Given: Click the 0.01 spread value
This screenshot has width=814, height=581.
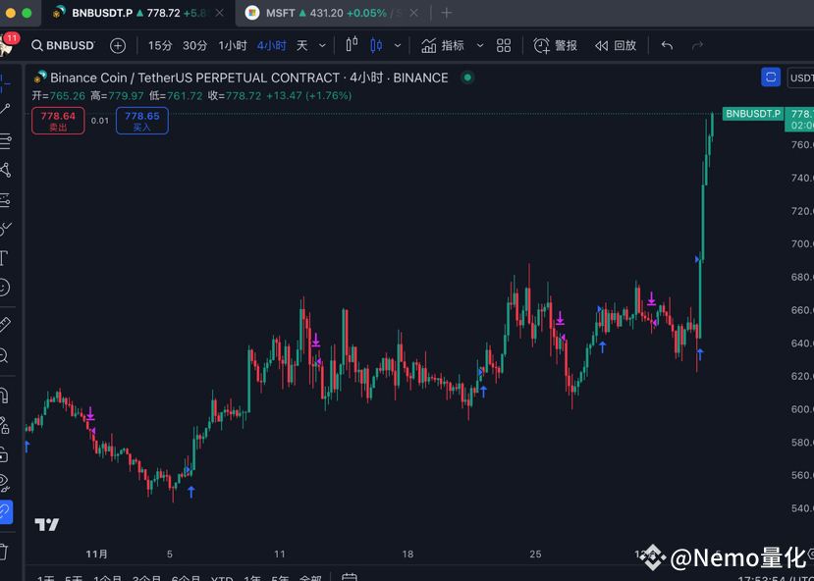Looking at the screenshot, I should 100,121.
